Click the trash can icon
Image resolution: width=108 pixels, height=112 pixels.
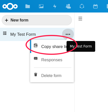(36, 74)
